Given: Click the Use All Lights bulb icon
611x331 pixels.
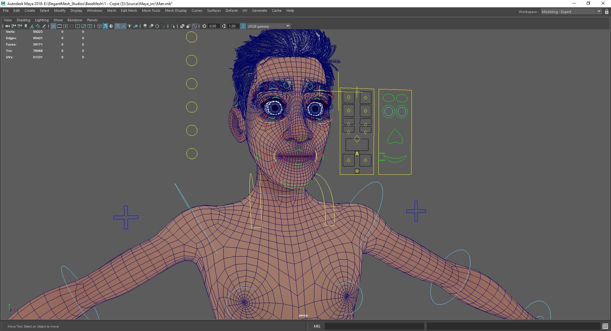Looking at the screenshot, I should tap(130, 26).
